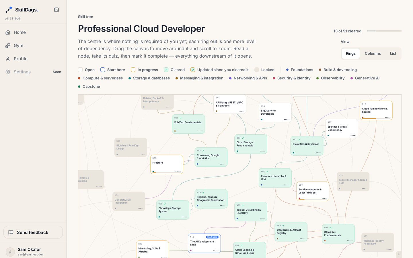Click the Settings gear icon
The height and width of the screenshot is (258, 413).
tap(8, 72)
